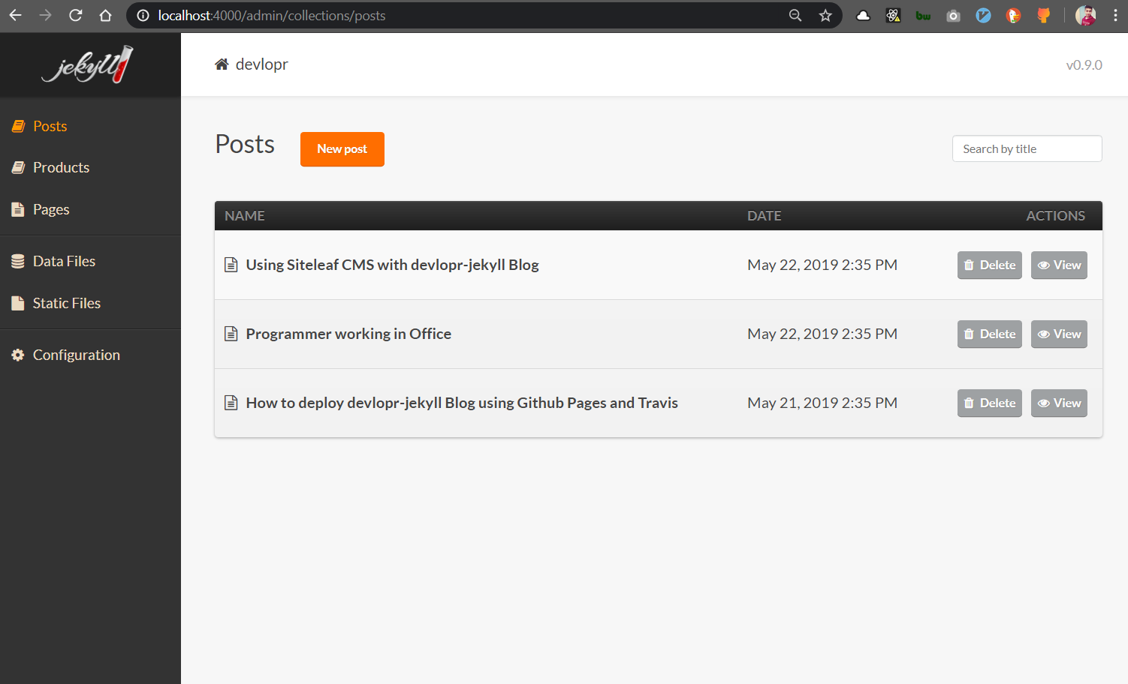Reload the page with the browser refresh icon

[75, 15]
